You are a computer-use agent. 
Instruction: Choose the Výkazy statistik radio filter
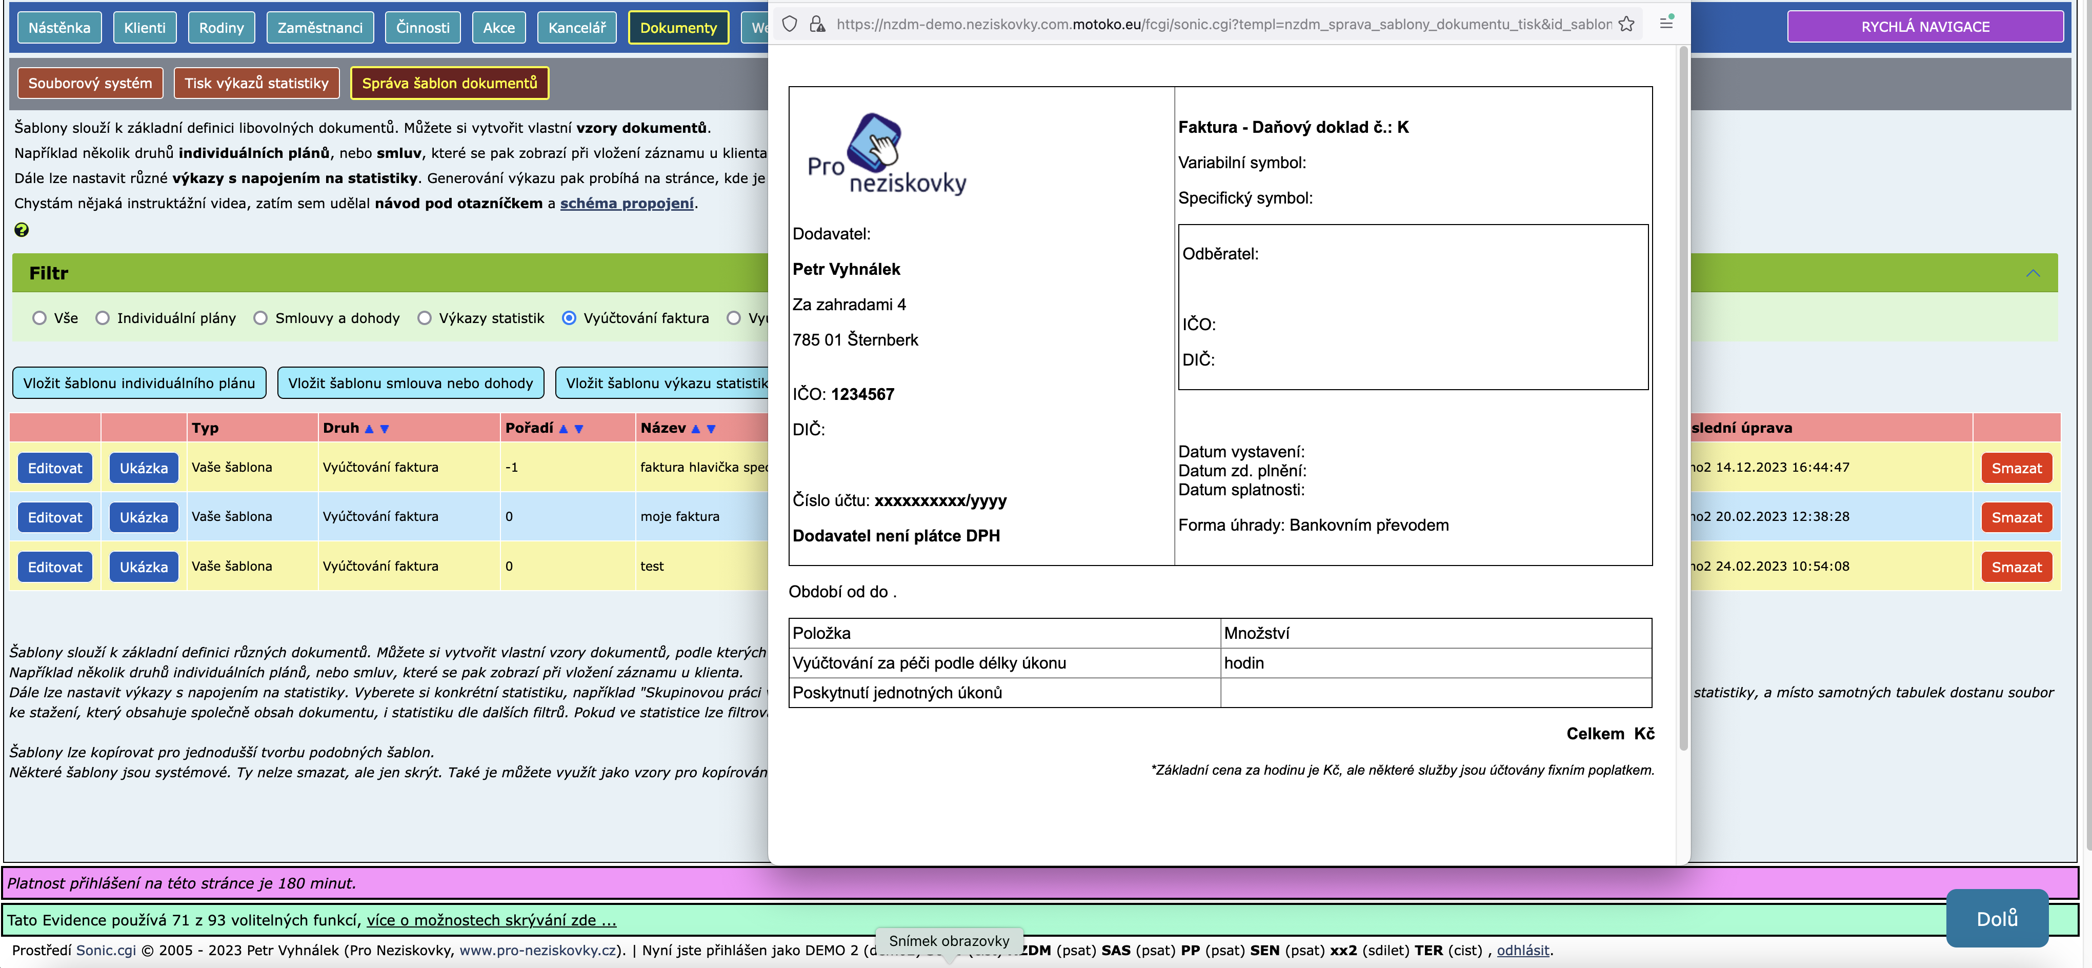pos(424,318)
